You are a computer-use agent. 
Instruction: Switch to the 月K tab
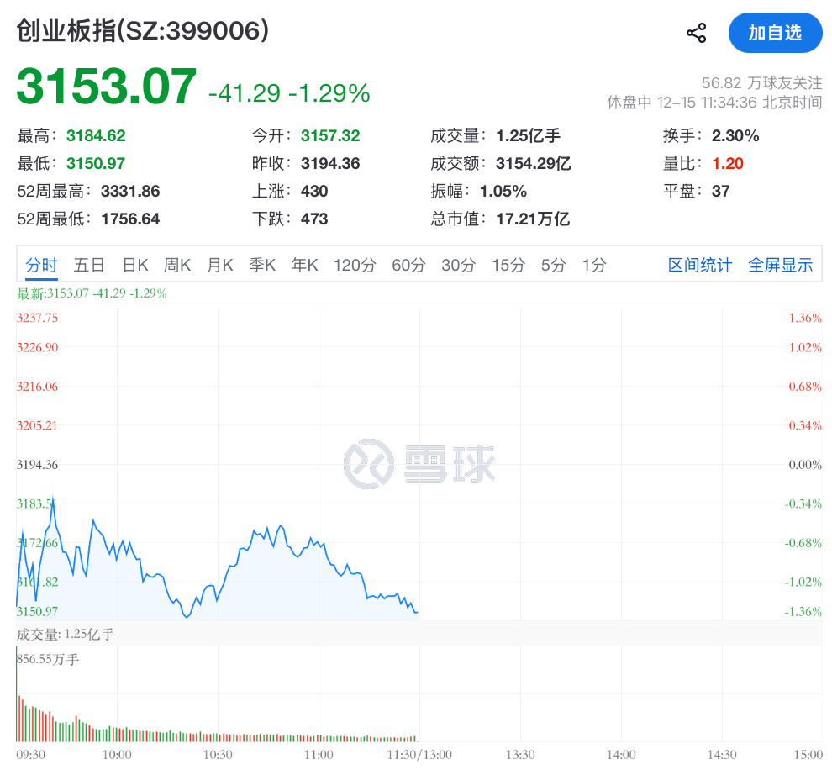point(219,265)
